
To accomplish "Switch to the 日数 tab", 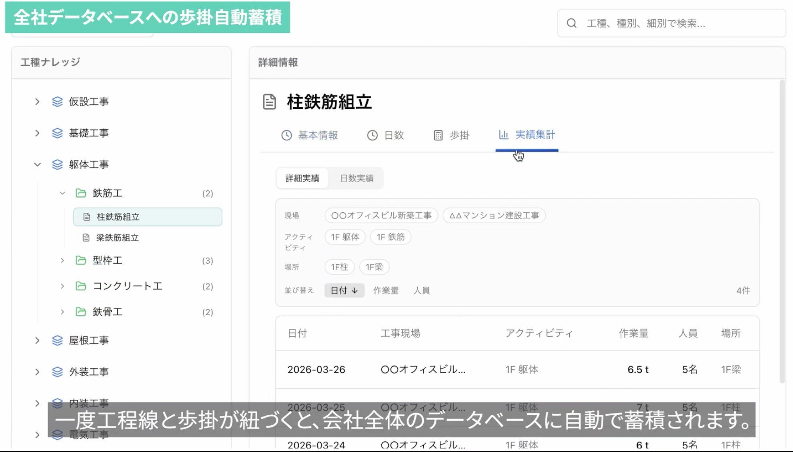I will [386, 135].
